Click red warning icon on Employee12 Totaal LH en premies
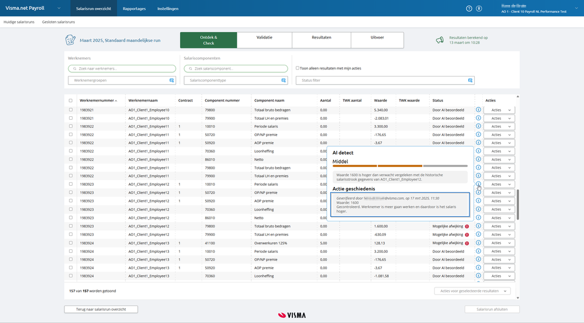The image size is (584, 323). (x=467, y=235)
